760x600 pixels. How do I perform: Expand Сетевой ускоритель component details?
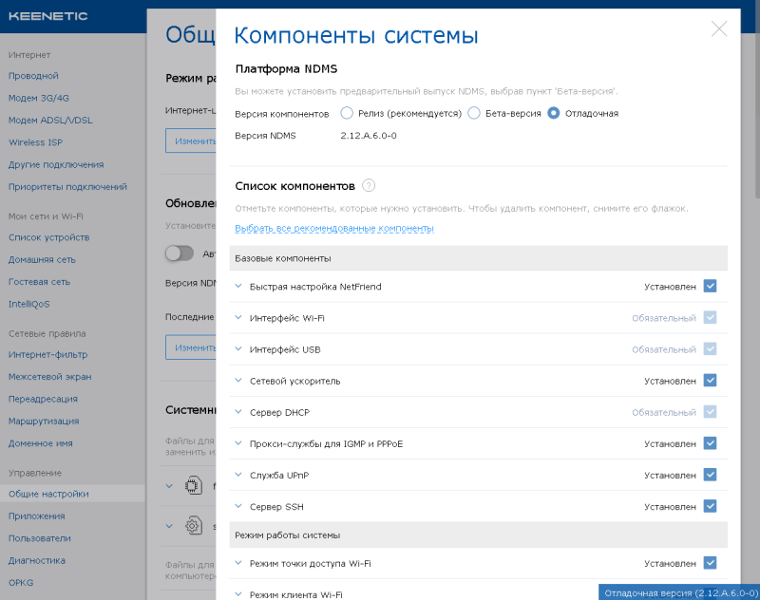click(x=238, y=381)
